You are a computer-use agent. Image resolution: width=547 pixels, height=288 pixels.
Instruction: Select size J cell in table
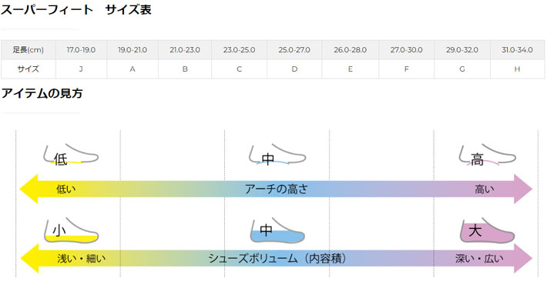(81, 69)
